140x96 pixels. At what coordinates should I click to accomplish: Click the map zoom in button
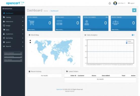[30, 41]
